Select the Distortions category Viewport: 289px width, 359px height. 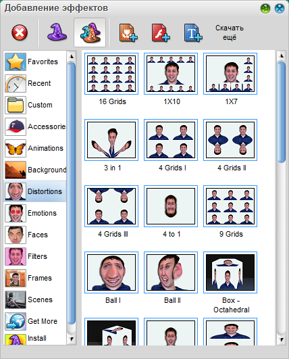[x=35, y=191]
